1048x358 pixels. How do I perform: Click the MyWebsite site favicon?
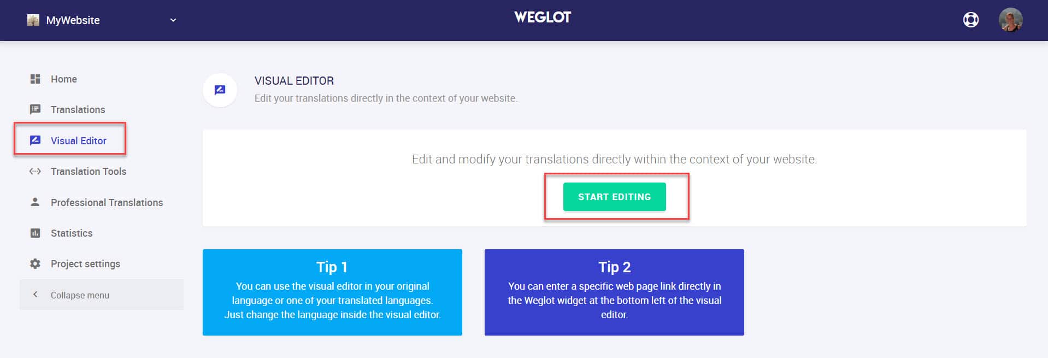[x=33, y=20]
